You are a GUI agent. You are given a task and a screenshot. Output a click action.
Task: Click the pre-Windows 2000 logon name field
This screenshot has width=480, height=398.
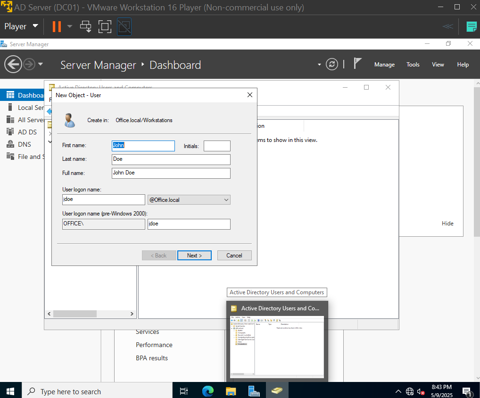189,224
